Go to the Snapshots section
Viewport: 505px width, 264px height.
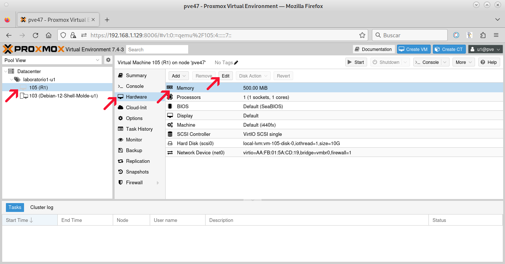pos(140,172)
